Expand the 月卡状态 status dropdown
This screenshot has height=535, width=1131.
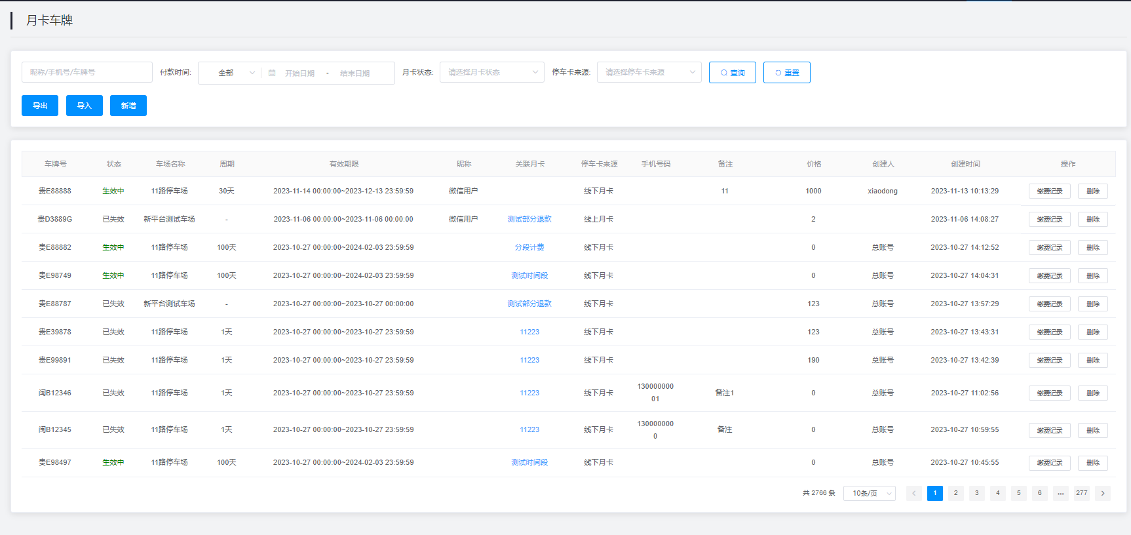[491, 72]
